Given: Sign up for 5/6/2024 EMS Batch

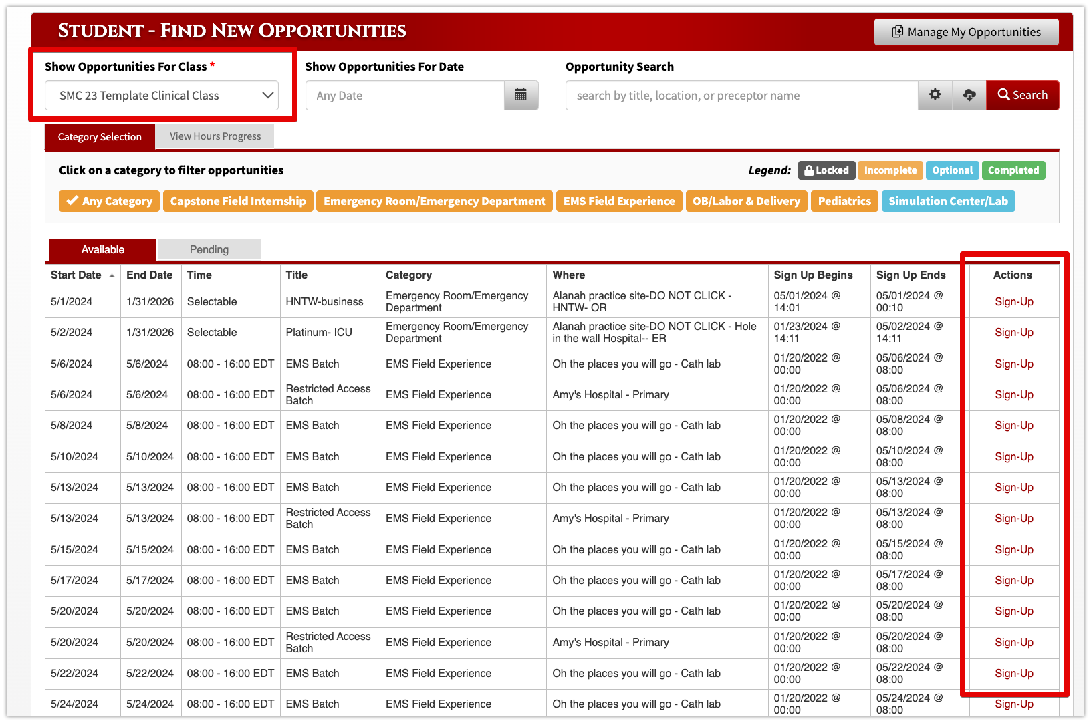Looking at the screenshot, I should point(1014,364).
